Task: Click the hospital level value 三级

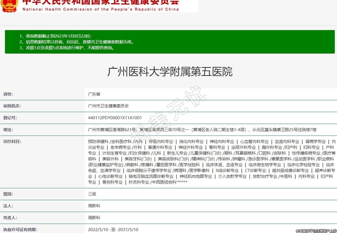Action: click(92, 194)
